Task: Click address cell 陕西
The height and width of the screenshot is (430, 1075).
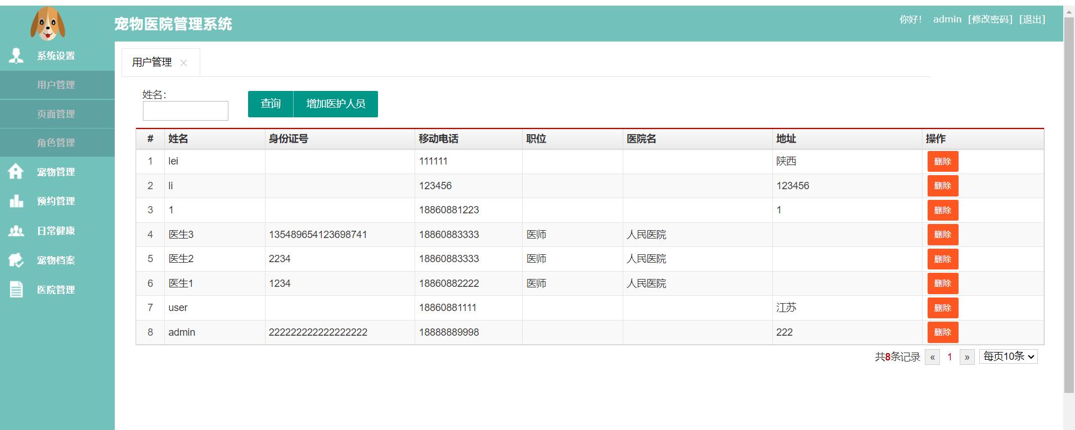Action: point(786,161)
